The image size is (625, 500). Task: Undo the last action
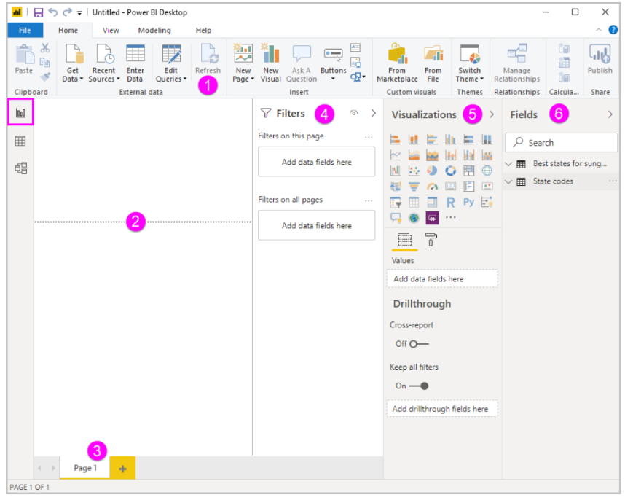[x=52, y=12]
